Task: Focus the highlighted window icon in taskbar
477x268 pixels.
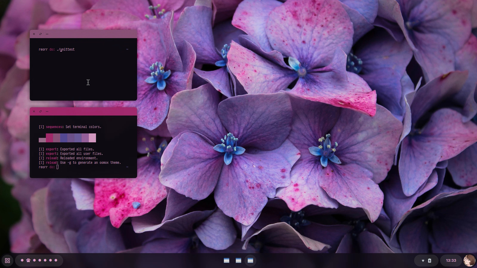Action: click(250, 261)
